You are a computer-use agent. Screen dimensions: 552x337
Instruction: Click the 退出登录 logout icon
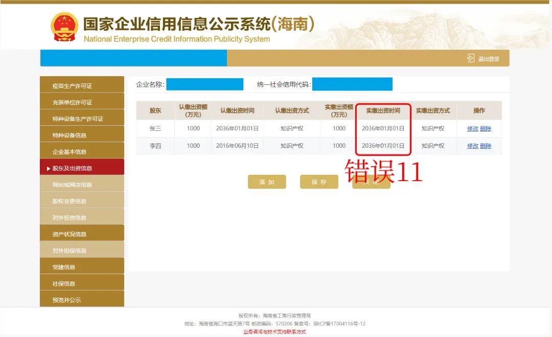pos(471,58)
